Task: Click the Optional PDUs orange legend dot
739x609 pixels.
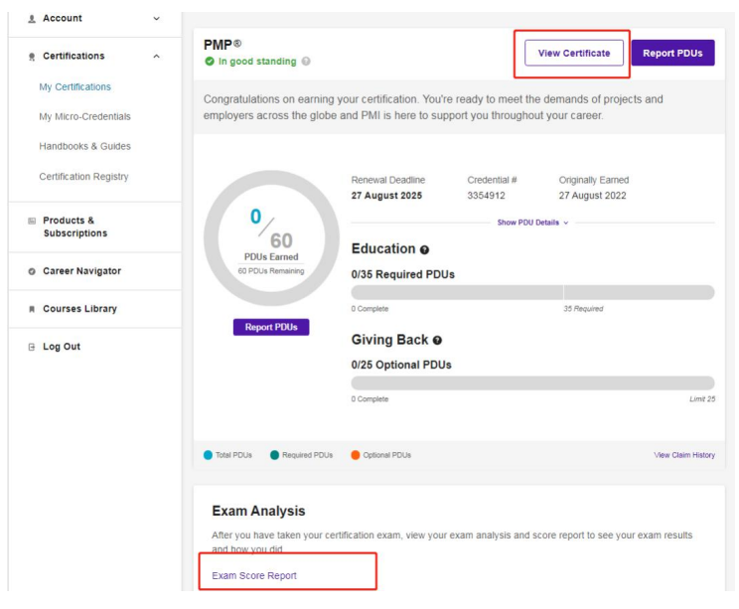Action: (x=356, y=455)
